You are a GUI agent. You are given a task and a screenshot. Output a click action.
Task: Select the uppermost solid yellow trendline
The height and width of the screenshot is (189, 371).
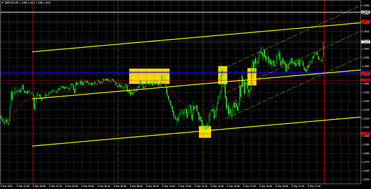coord(165,40)
